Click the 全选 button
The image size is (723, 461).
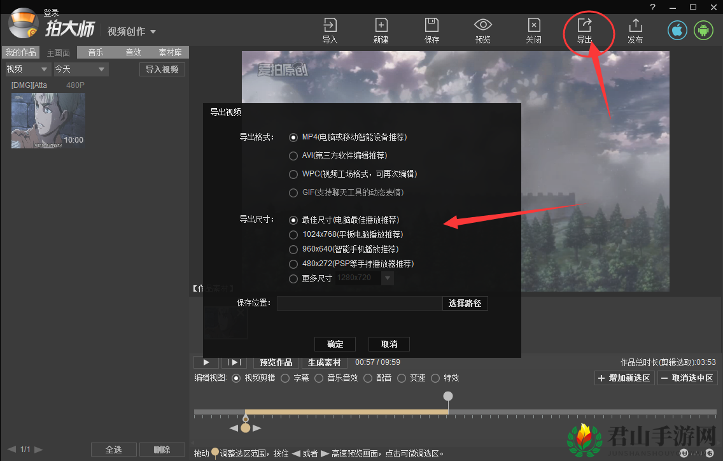[114, 450]
